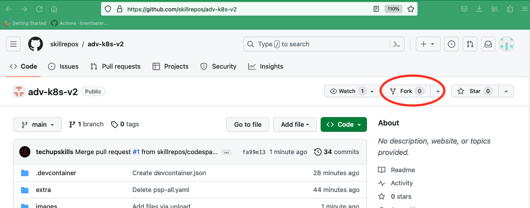
Task: Open the browser extensions puzzle icon
Action: tap(510, 9)
